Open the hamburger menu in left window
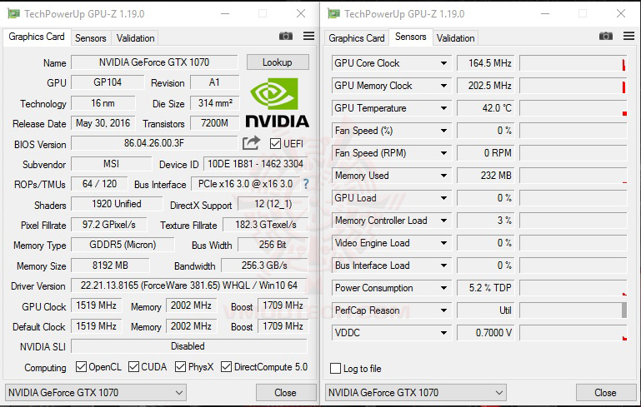Viewport: 641px width, 407px height. 308,37
